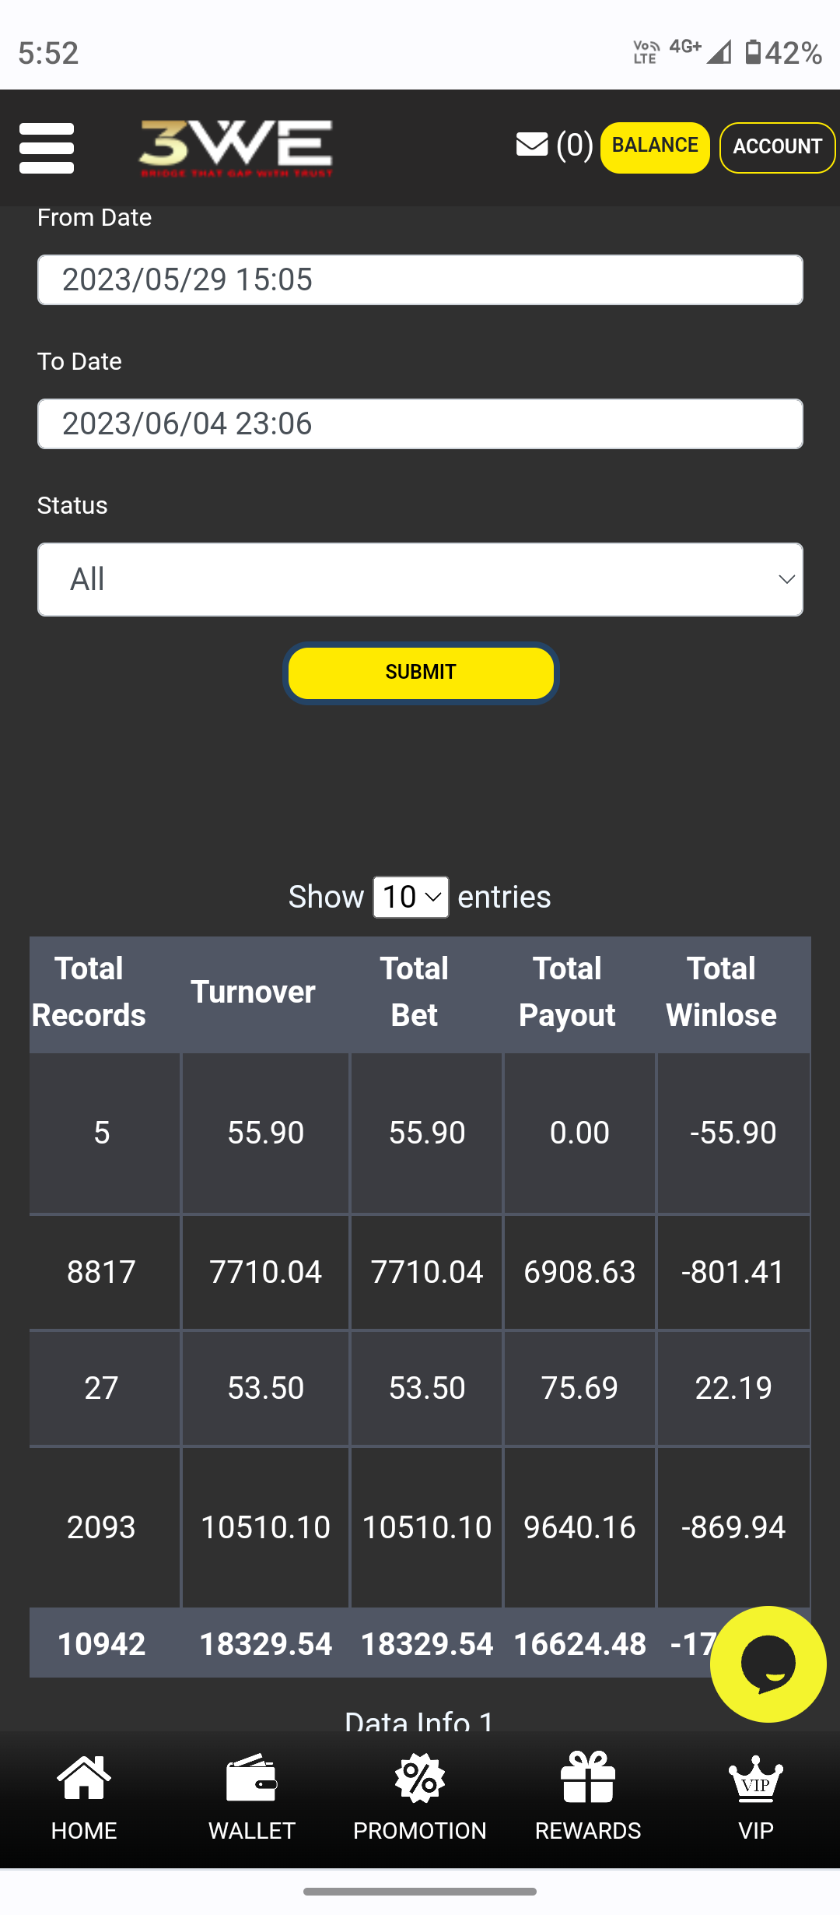Tap the Account button

click(777, 147)
